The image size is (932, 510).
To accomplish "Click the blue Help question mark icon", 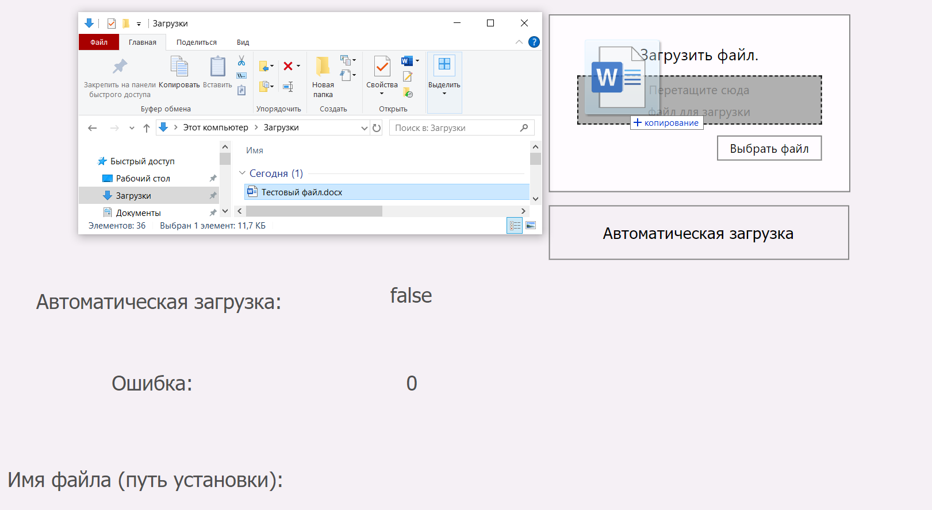I will point(534,42).
